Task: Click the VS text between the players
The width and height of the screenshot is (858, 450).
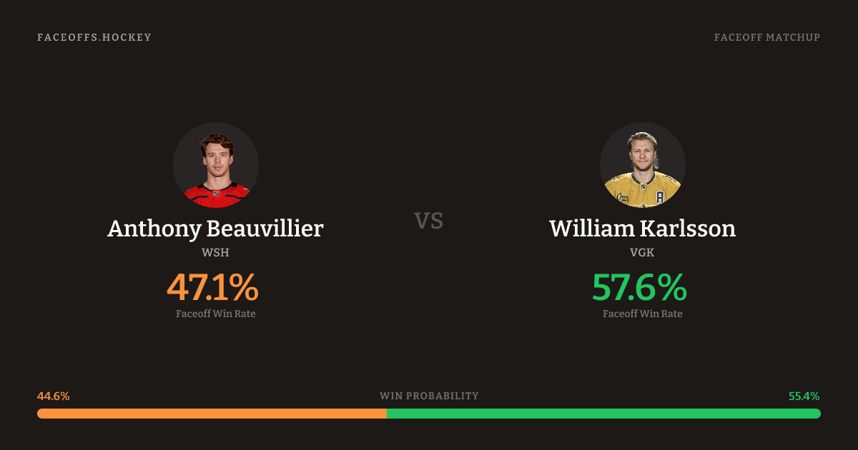Action: pos(429,221)
